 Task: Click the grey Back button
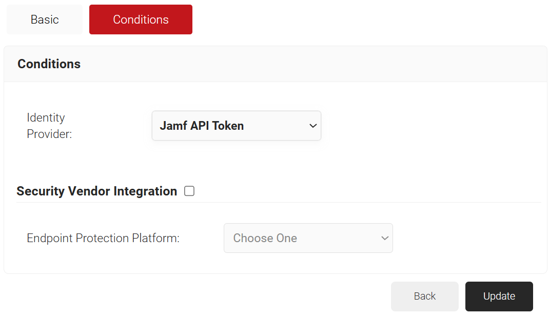(x=425, y=297)
